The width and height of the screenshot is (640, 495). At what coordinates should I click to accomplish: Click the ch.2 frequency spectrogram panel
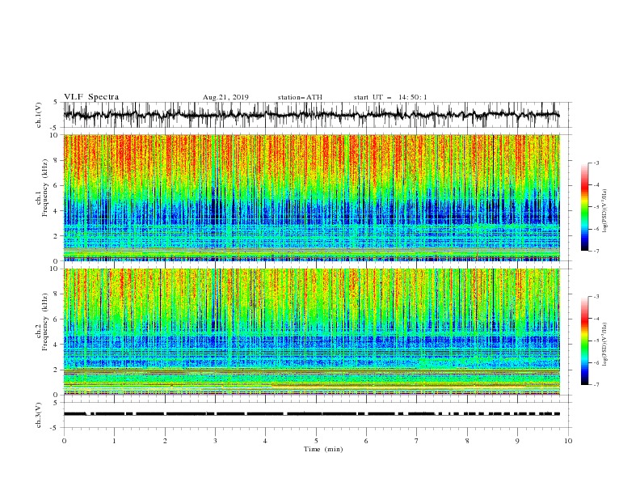[x=311, y=332]
